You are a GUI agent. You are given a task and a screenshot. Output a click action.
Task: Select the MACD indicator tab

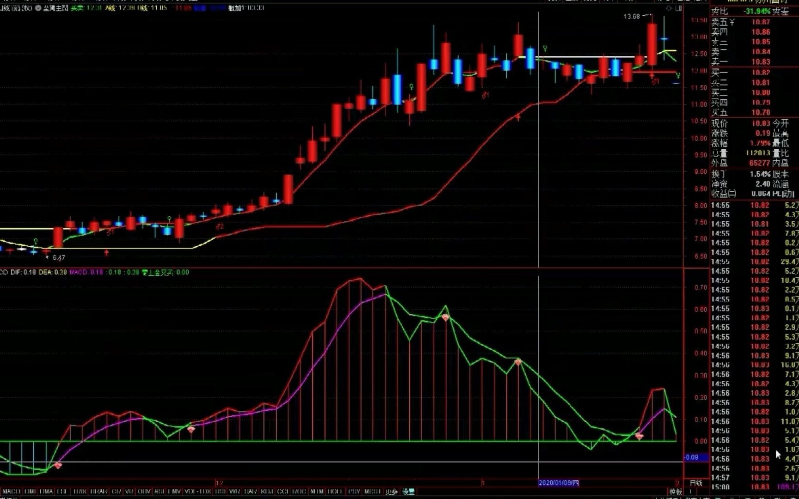[x=12, y=492]
